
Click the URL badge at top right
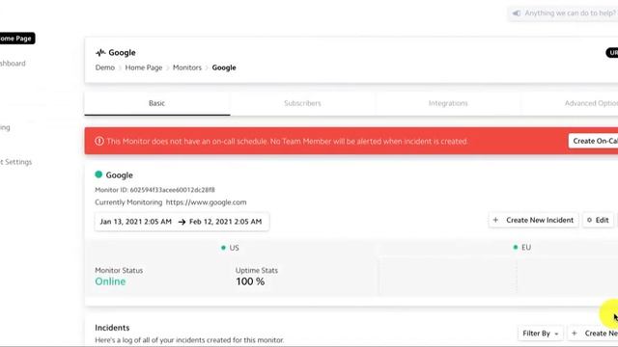click(x=612, y=52)
